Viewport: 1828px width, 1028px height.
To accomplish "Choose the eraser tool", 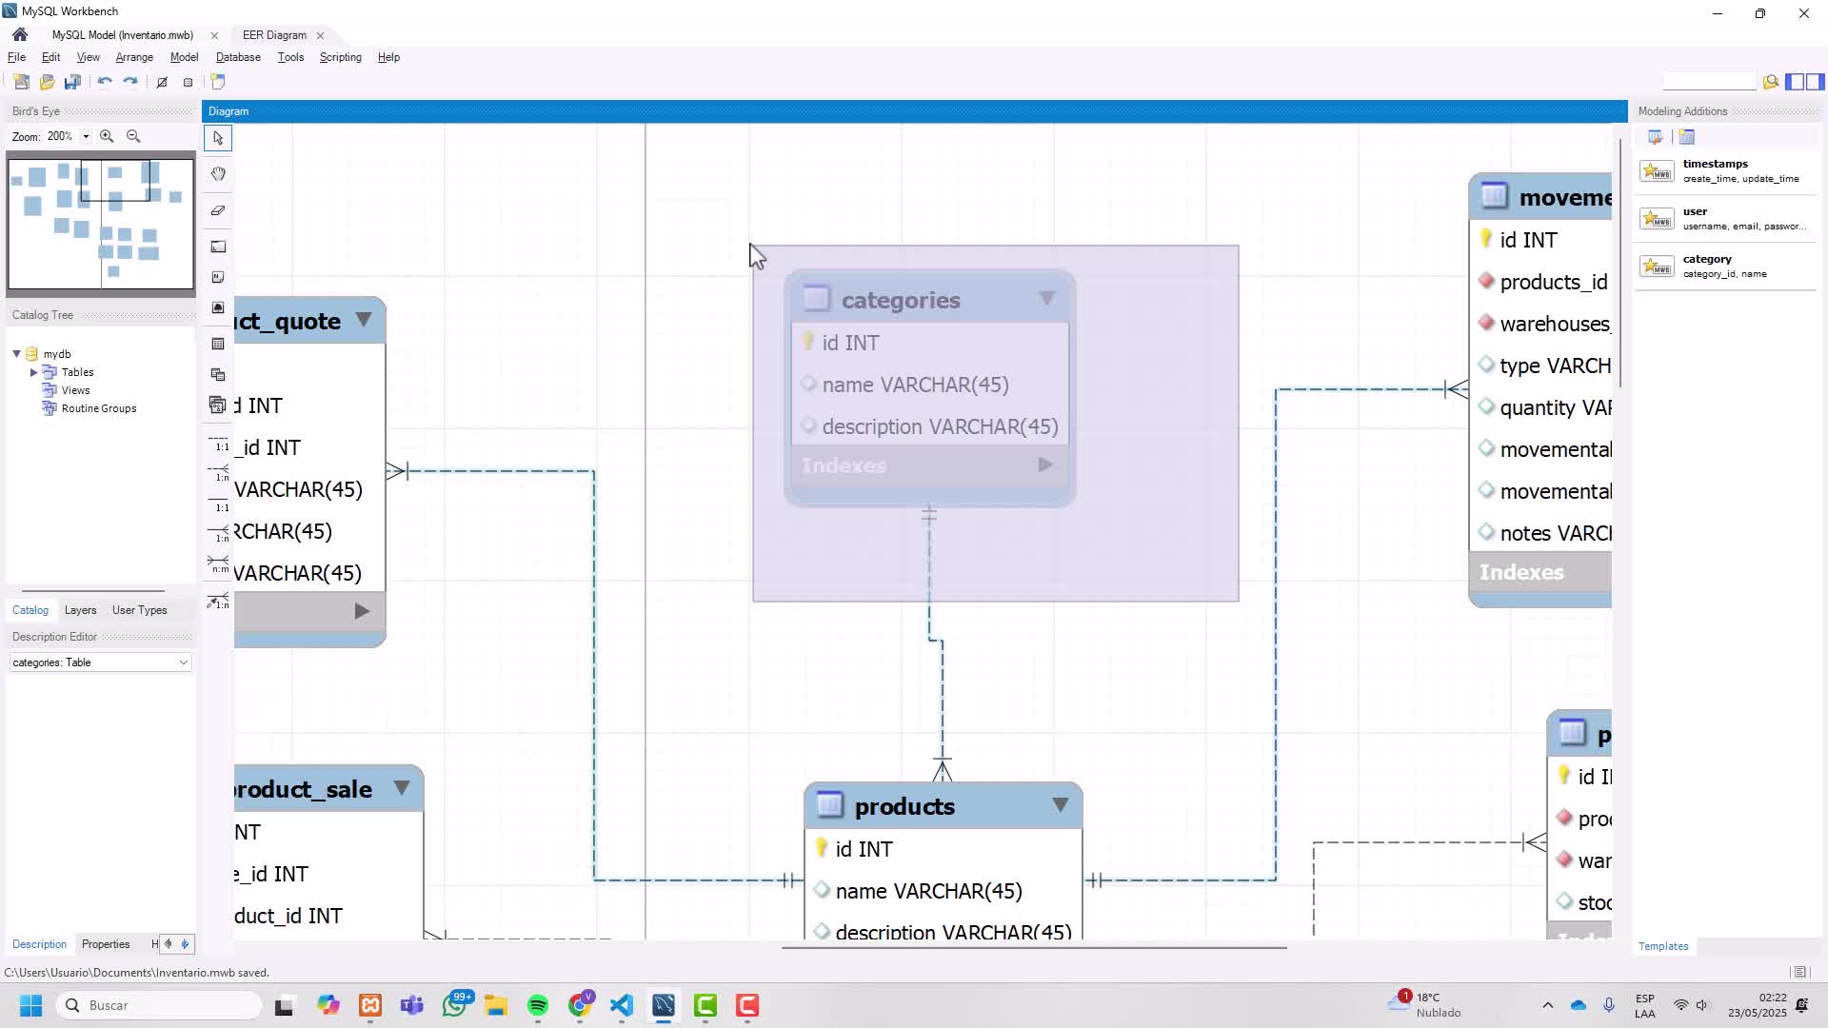I will [218, 210].
